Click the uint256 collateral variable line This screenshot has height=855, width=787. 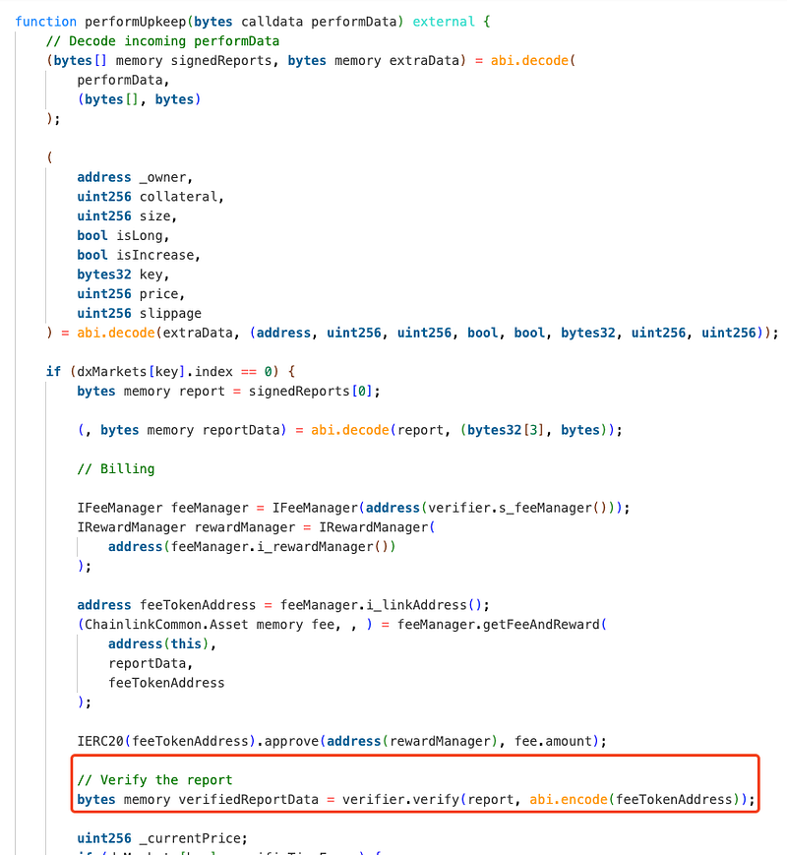(x=151, y=197)
